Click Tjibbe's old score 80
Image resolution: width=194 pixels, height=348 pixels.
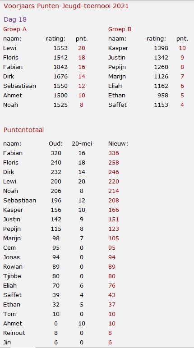56,276
